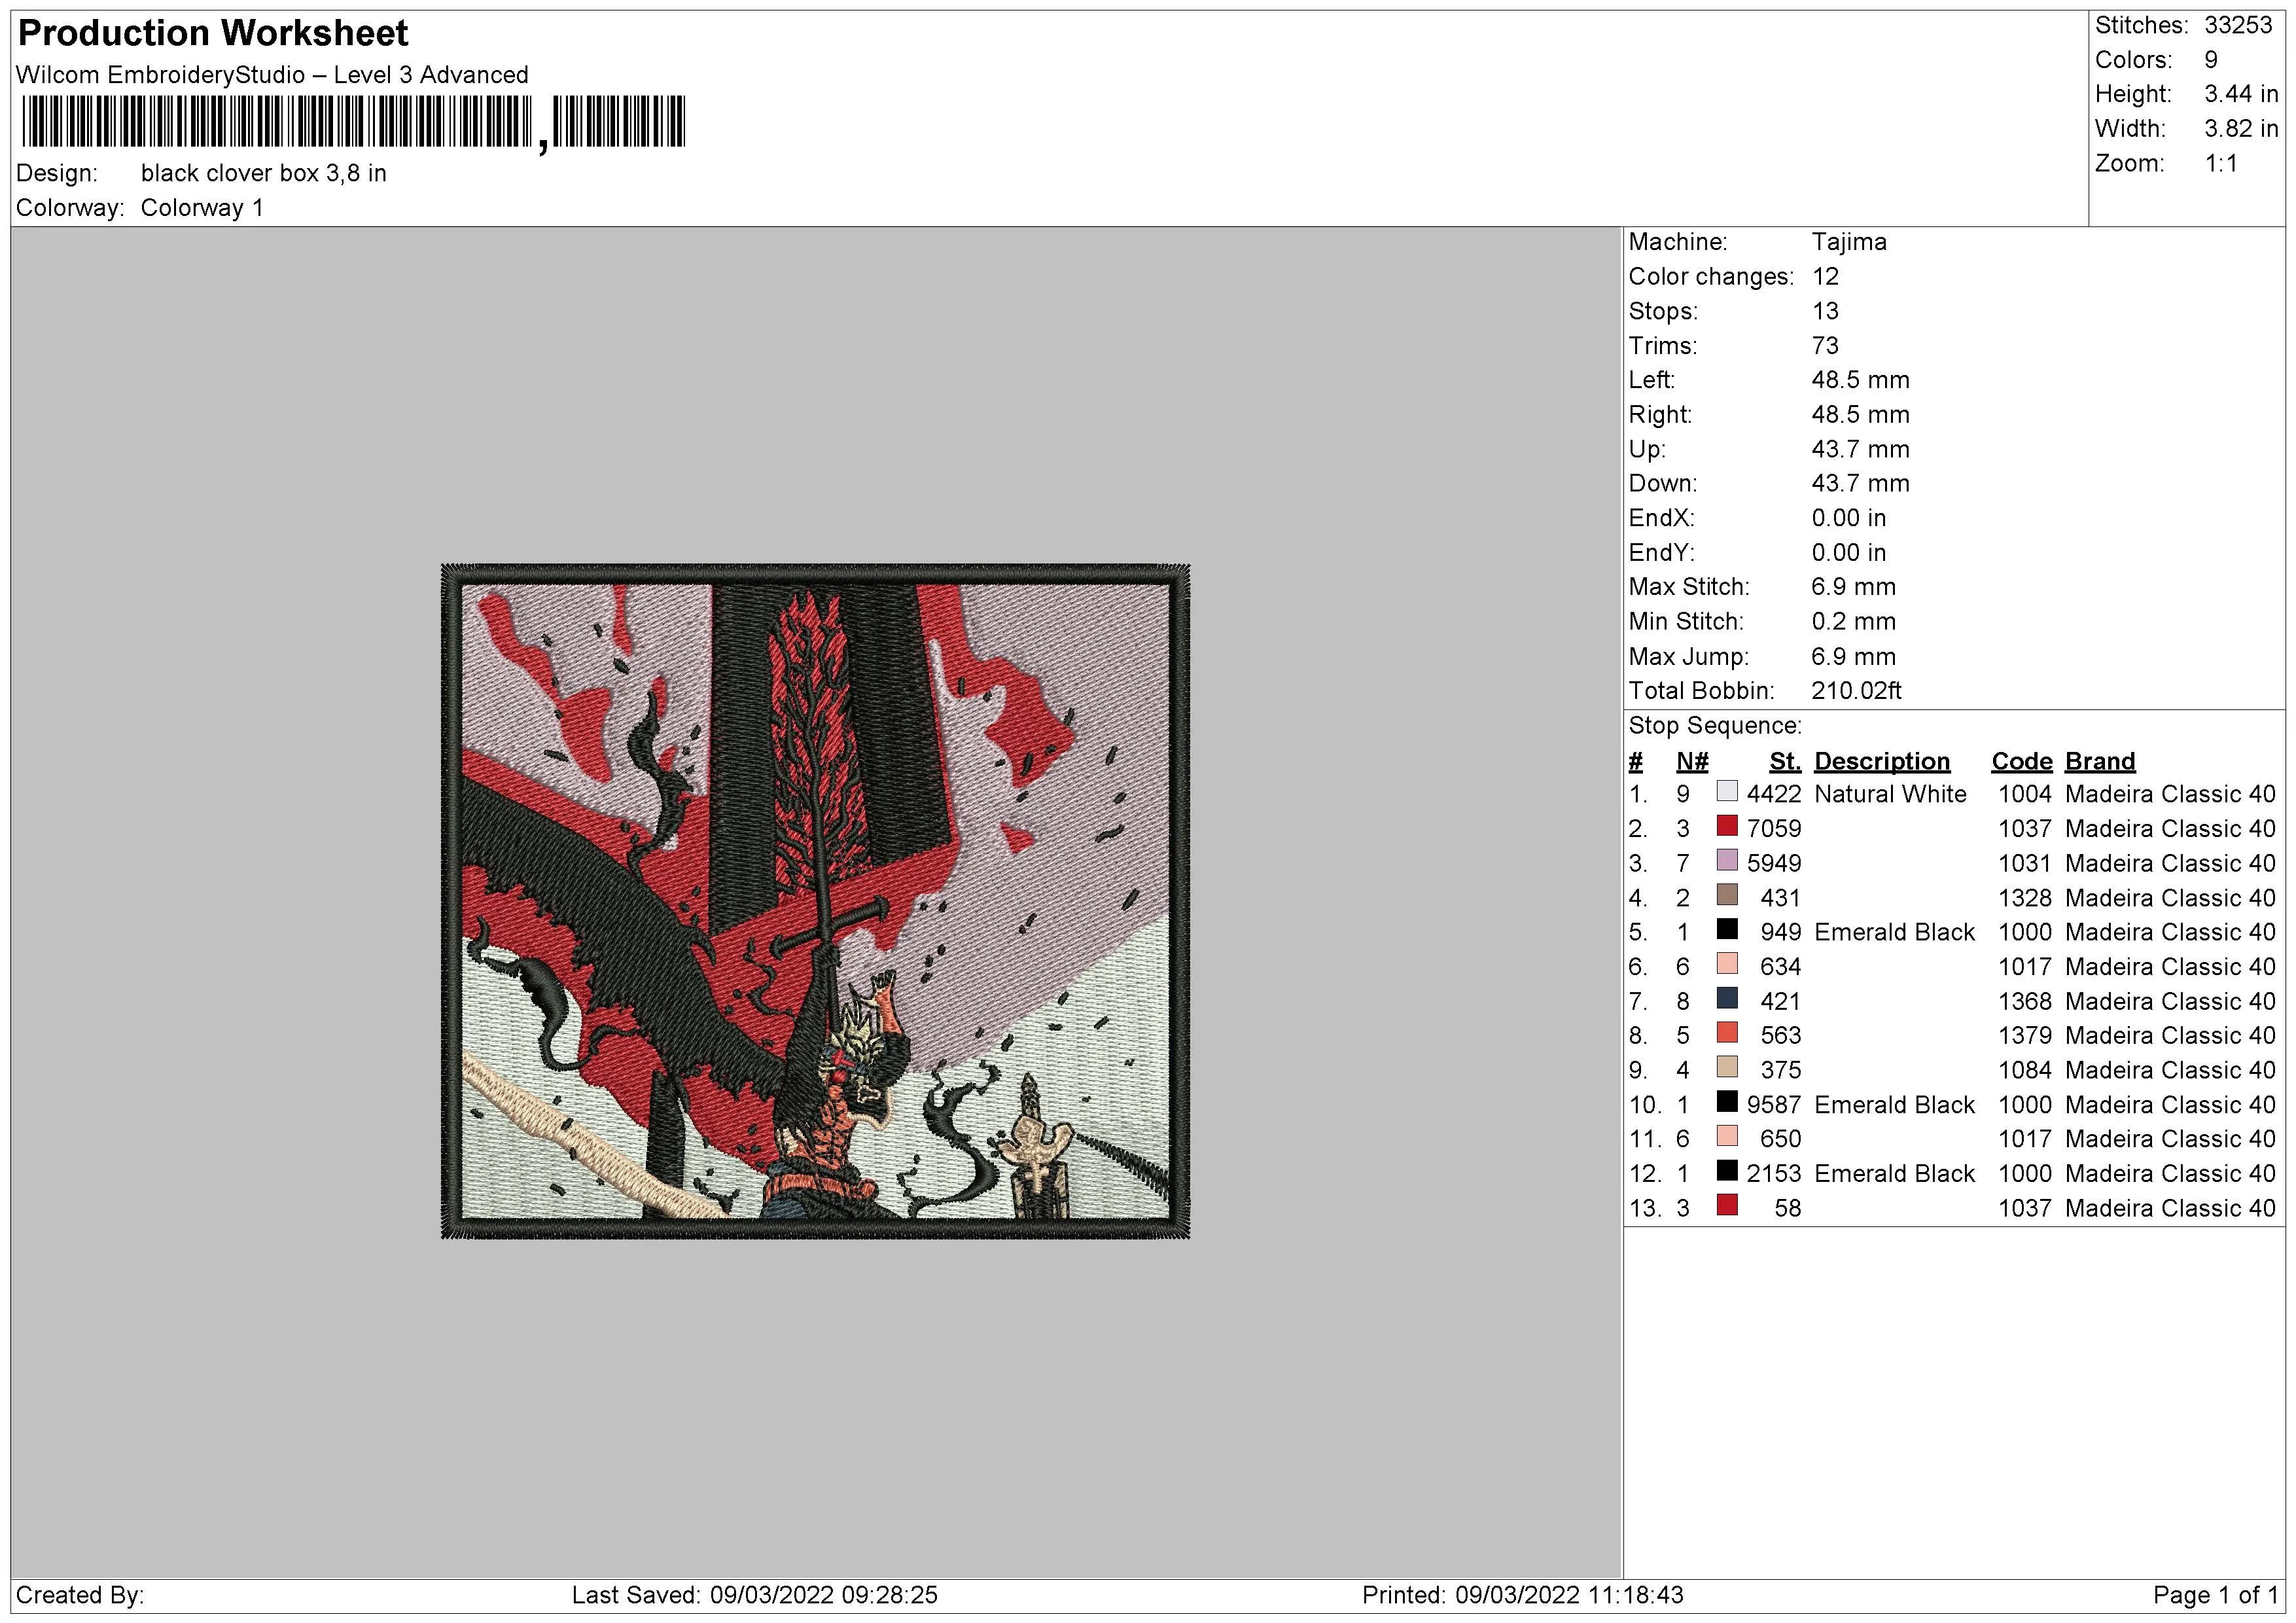Click stitch count 2153 in row 12
This screenshot has width=2296, height=1623.
tap(1774, 1173)
